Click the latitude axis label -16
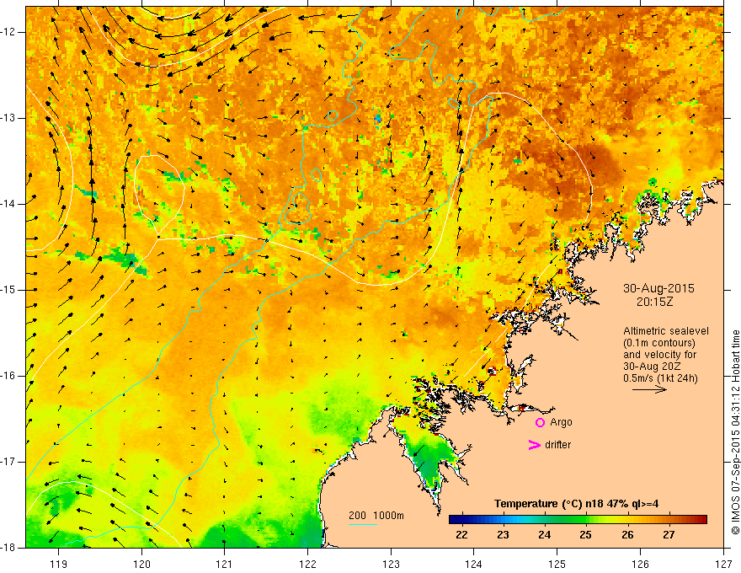 pos(8,376)
